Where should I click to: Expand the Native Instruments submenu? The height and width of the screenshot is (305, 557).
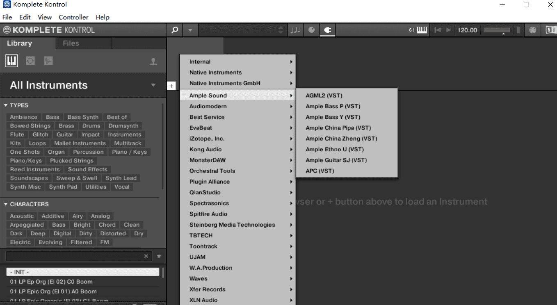click(237, 73)
